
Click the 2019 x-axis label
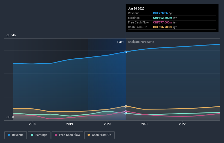(70, 124)
